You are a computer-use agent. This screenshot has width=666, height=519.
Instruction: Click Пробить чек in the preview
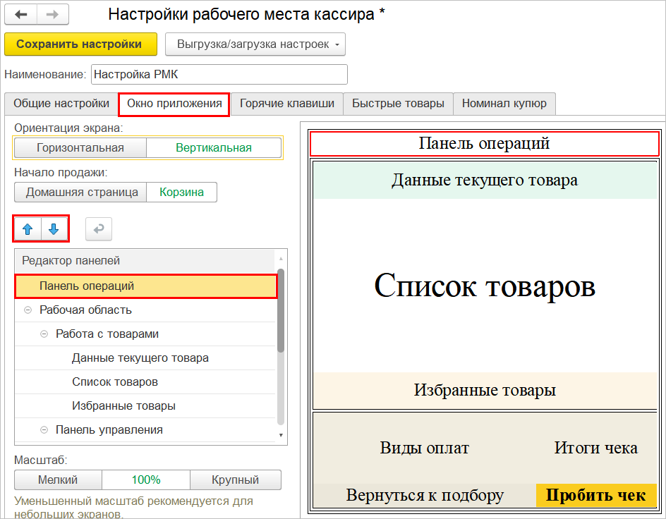[x=595, y=495]
